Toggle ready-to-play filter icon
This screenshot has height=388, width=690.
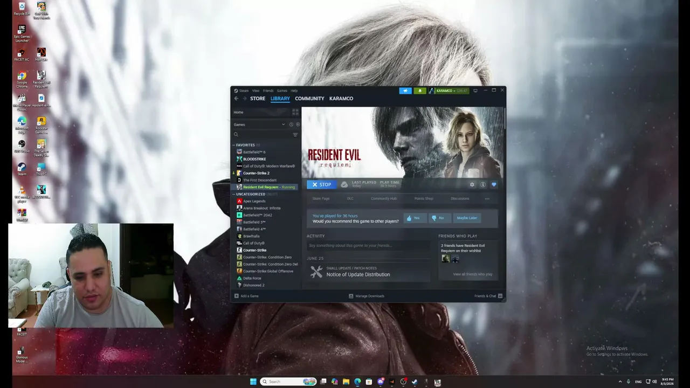298,124
